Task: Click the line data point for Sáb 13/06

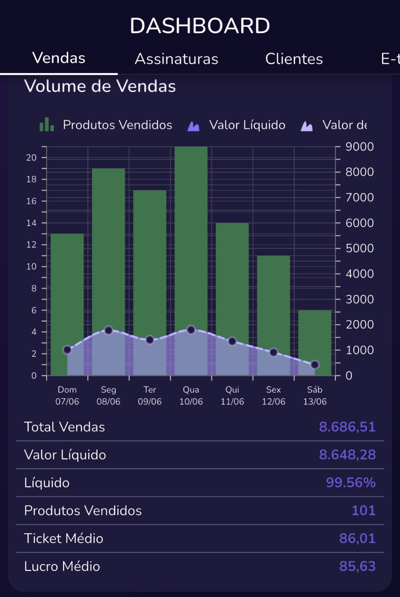Action: [315, 365]
